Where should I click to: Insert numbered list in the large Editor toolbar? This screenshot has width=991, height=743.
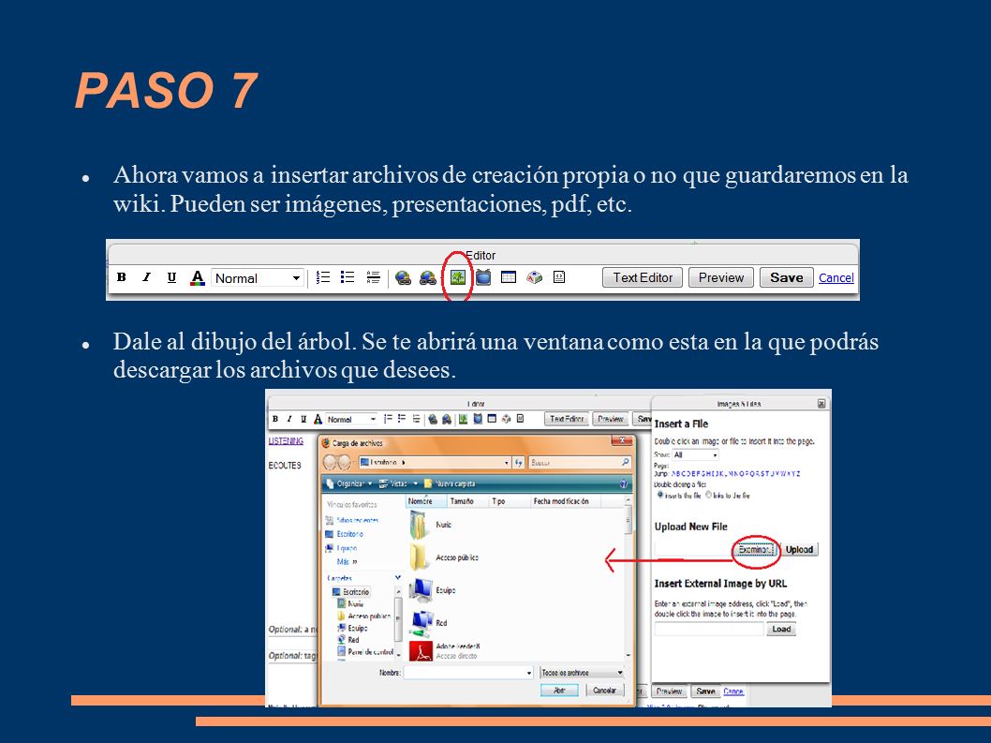tap(323, 277)
